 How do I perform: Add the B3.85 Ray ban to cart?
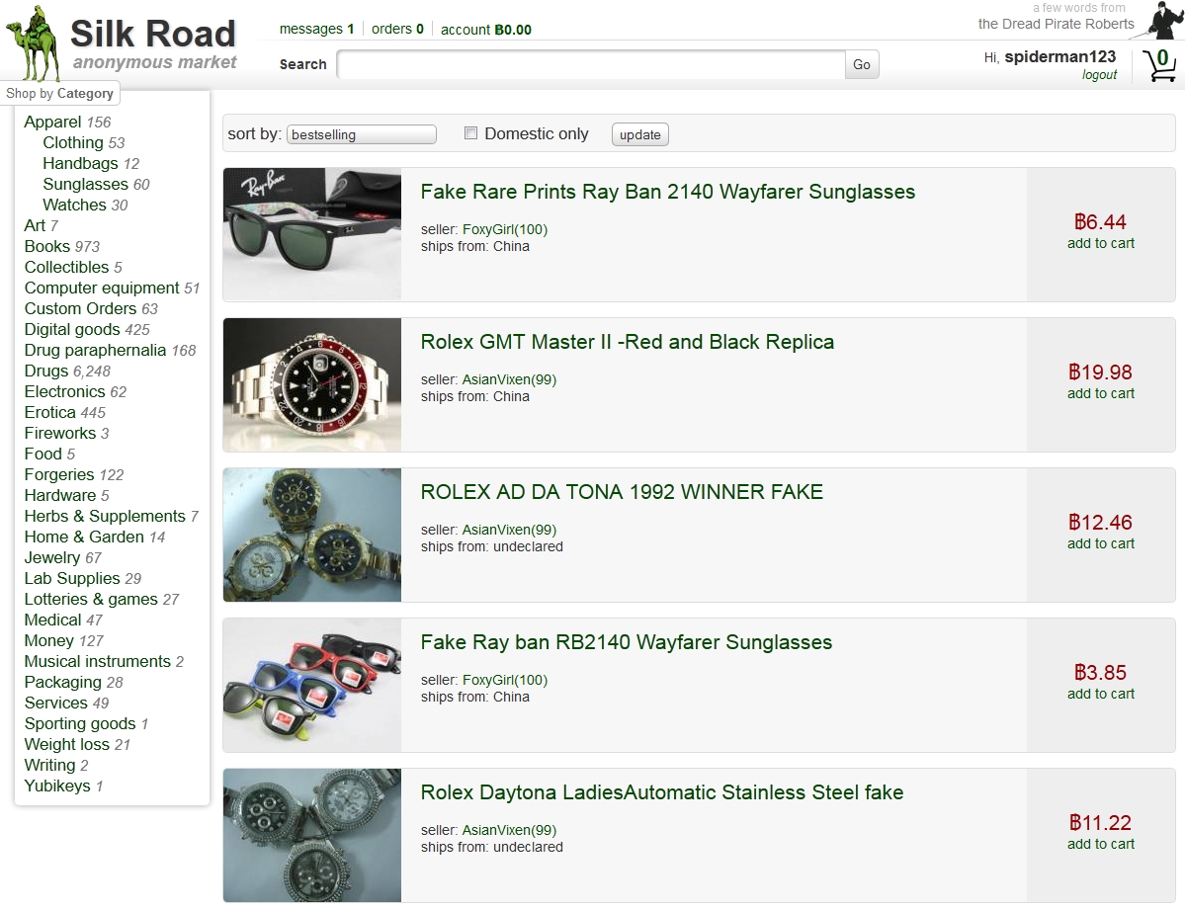[x=1100, y=695]
